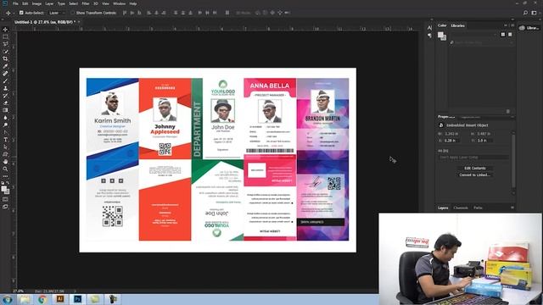The width and height of the screenshot is (543, 305).
Task: Enable Show Transform Controls checkbox
Action: (x=72, y=13)
